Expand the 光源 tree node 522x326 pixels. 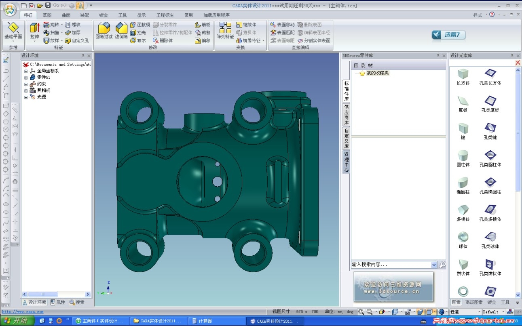click(26, 97)
